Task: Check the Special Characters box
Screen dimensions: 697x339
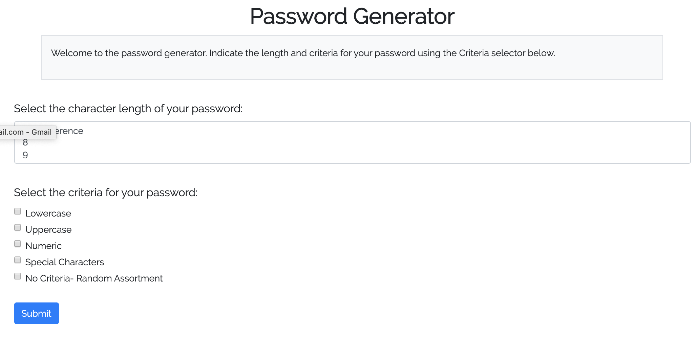Action: (x=17, y=259)
